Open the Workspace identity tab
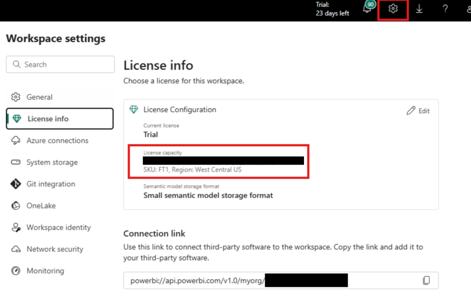This screenshot has height=291, width=471. pos(59,228)
